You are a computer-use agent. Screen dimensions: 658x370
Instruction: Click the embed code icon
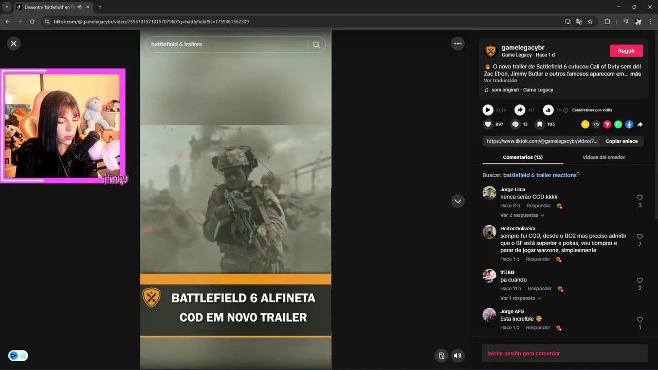(x=596, y=124)
